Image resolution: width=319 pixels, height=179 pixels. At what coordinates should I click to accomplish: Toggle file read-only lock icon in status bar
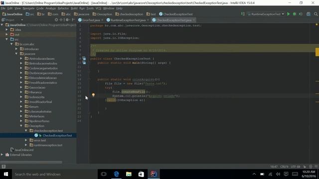pos(305,167)
